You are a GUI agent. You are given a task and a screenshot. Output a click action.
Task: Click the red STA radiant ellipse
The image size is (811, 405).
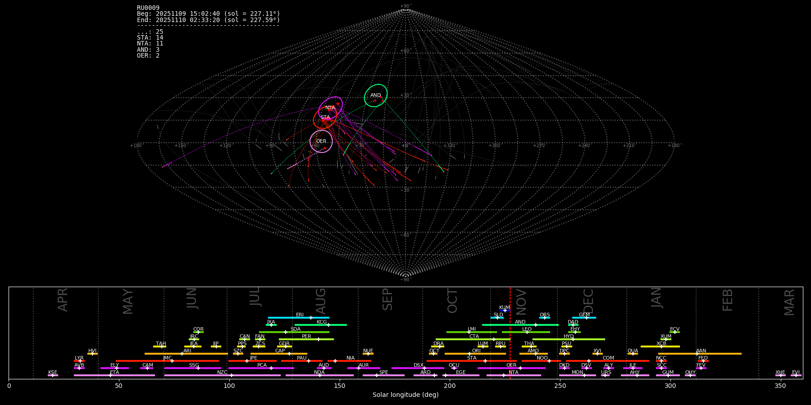click(325, 117)
